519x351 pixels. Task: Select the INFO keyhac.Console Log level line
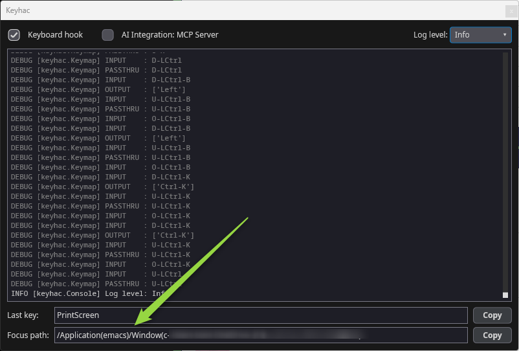[88, 294]
